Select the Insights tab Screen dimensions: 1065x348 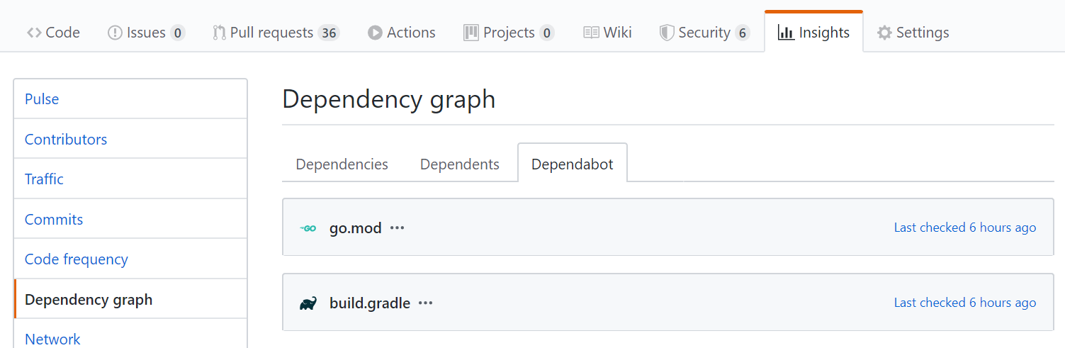pyautogui.click(x=813, y=33)
